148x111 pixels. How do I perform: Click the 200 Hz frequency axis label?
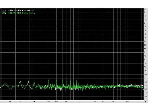(48, 102)
